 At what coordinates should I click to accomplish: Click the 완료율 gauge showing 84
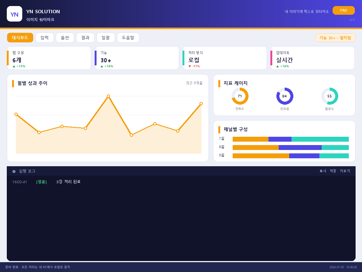[285, 96]
